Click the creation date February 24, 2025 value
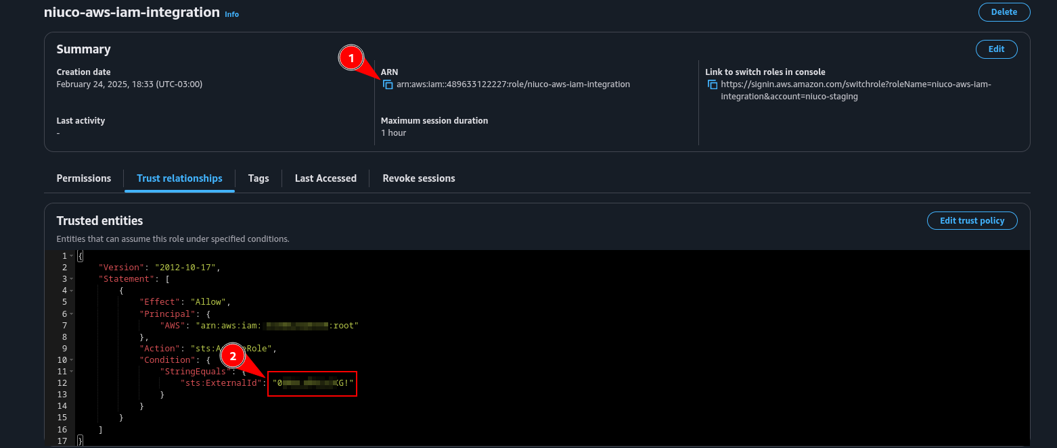1057x448 pixels. coord(129,84)
